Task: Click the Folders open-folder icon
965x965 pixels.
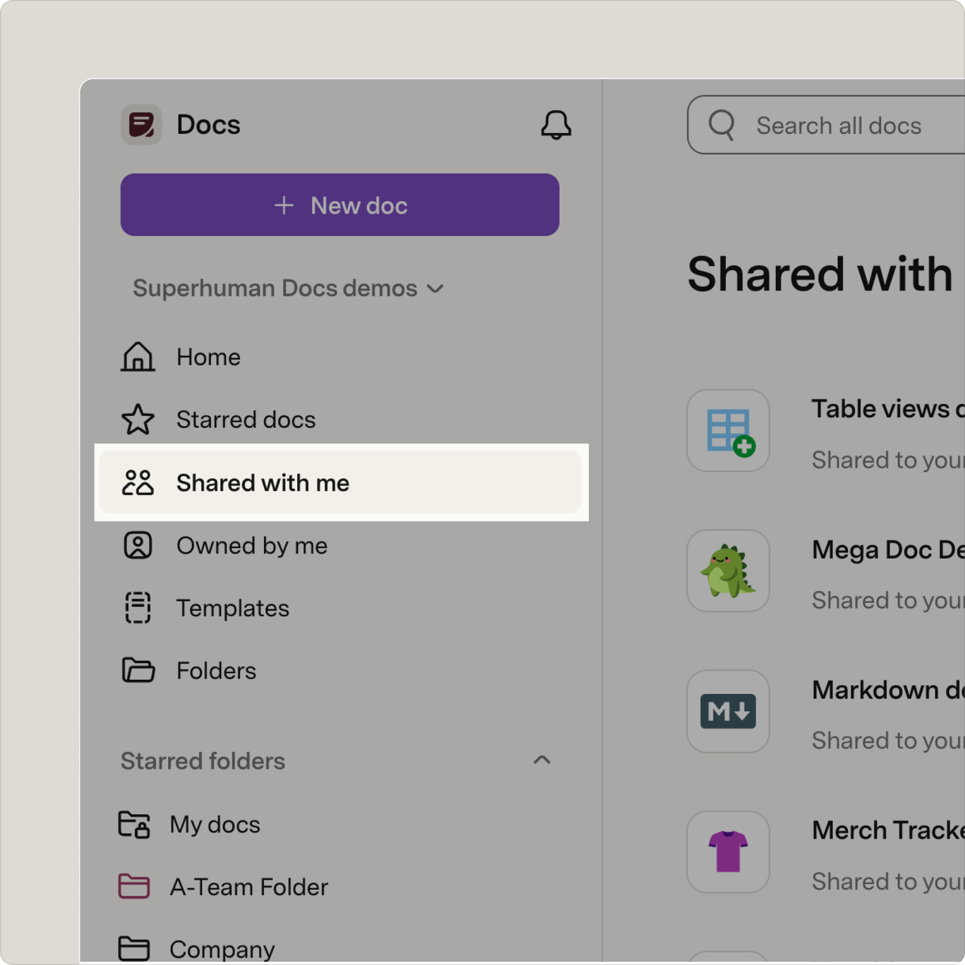Action: tap(138, 670)
